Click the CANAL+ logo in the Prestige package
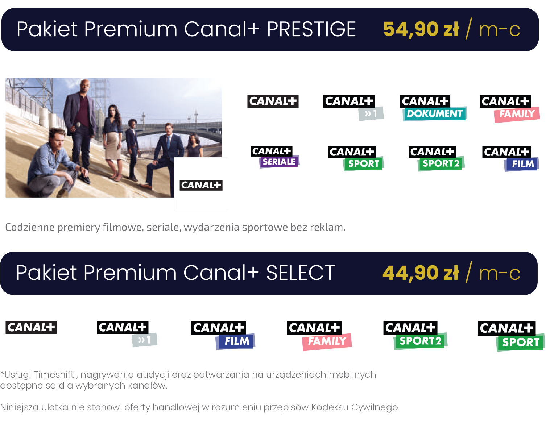This screenshot has height=440, width=546. click(x=273, y=101)
